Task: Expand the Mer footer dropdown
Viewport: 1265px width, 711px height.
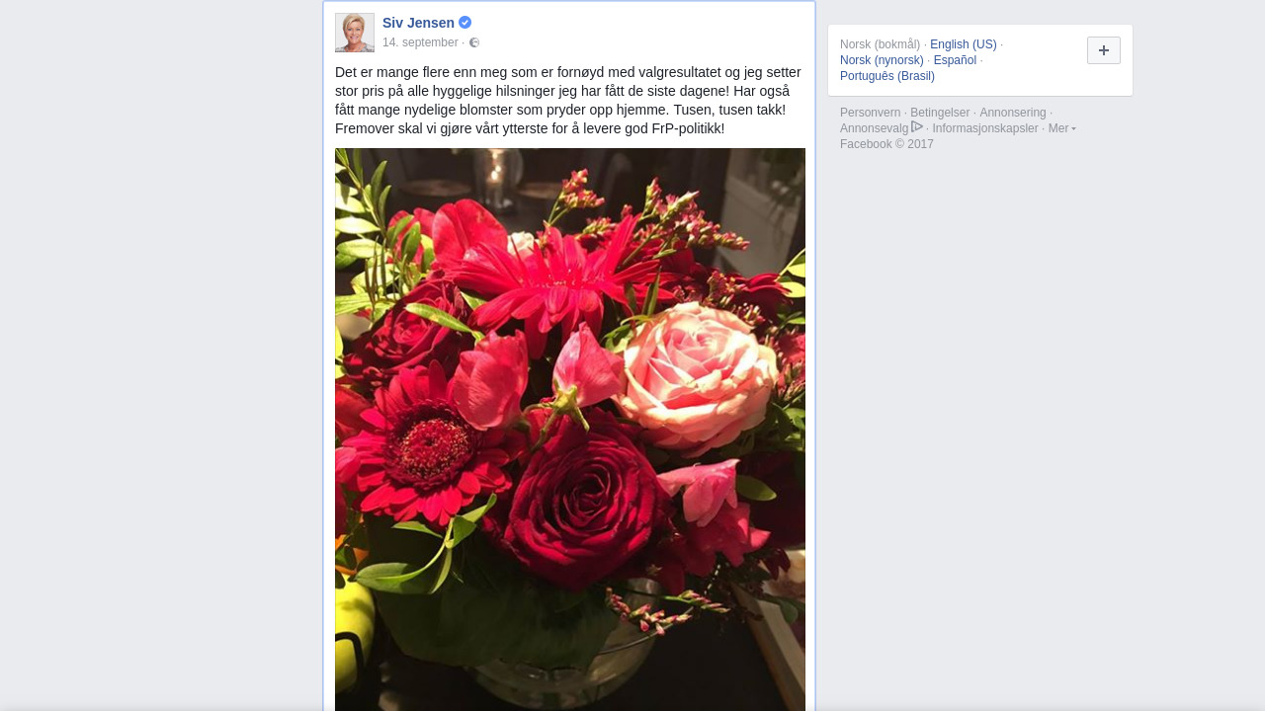Action: (1061, 128)
